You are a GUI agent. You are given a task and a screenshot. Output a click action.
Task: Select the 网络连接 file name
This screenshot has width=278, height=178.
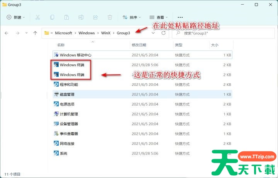tap(67, 143)
